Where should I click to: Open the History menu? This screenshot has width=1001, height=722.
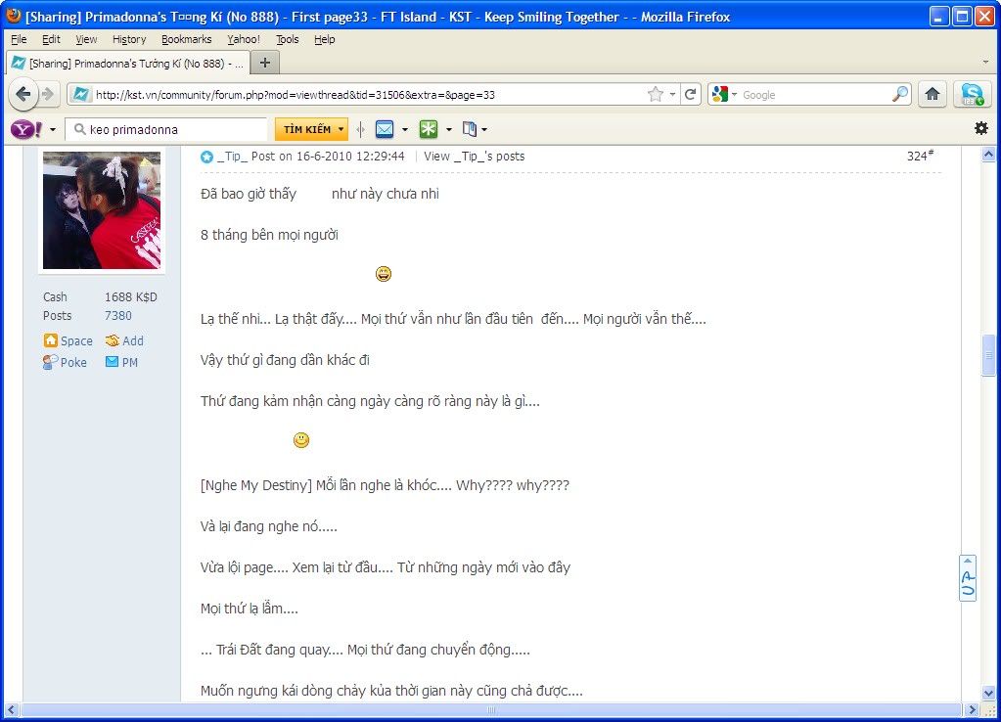pos(129,39)
